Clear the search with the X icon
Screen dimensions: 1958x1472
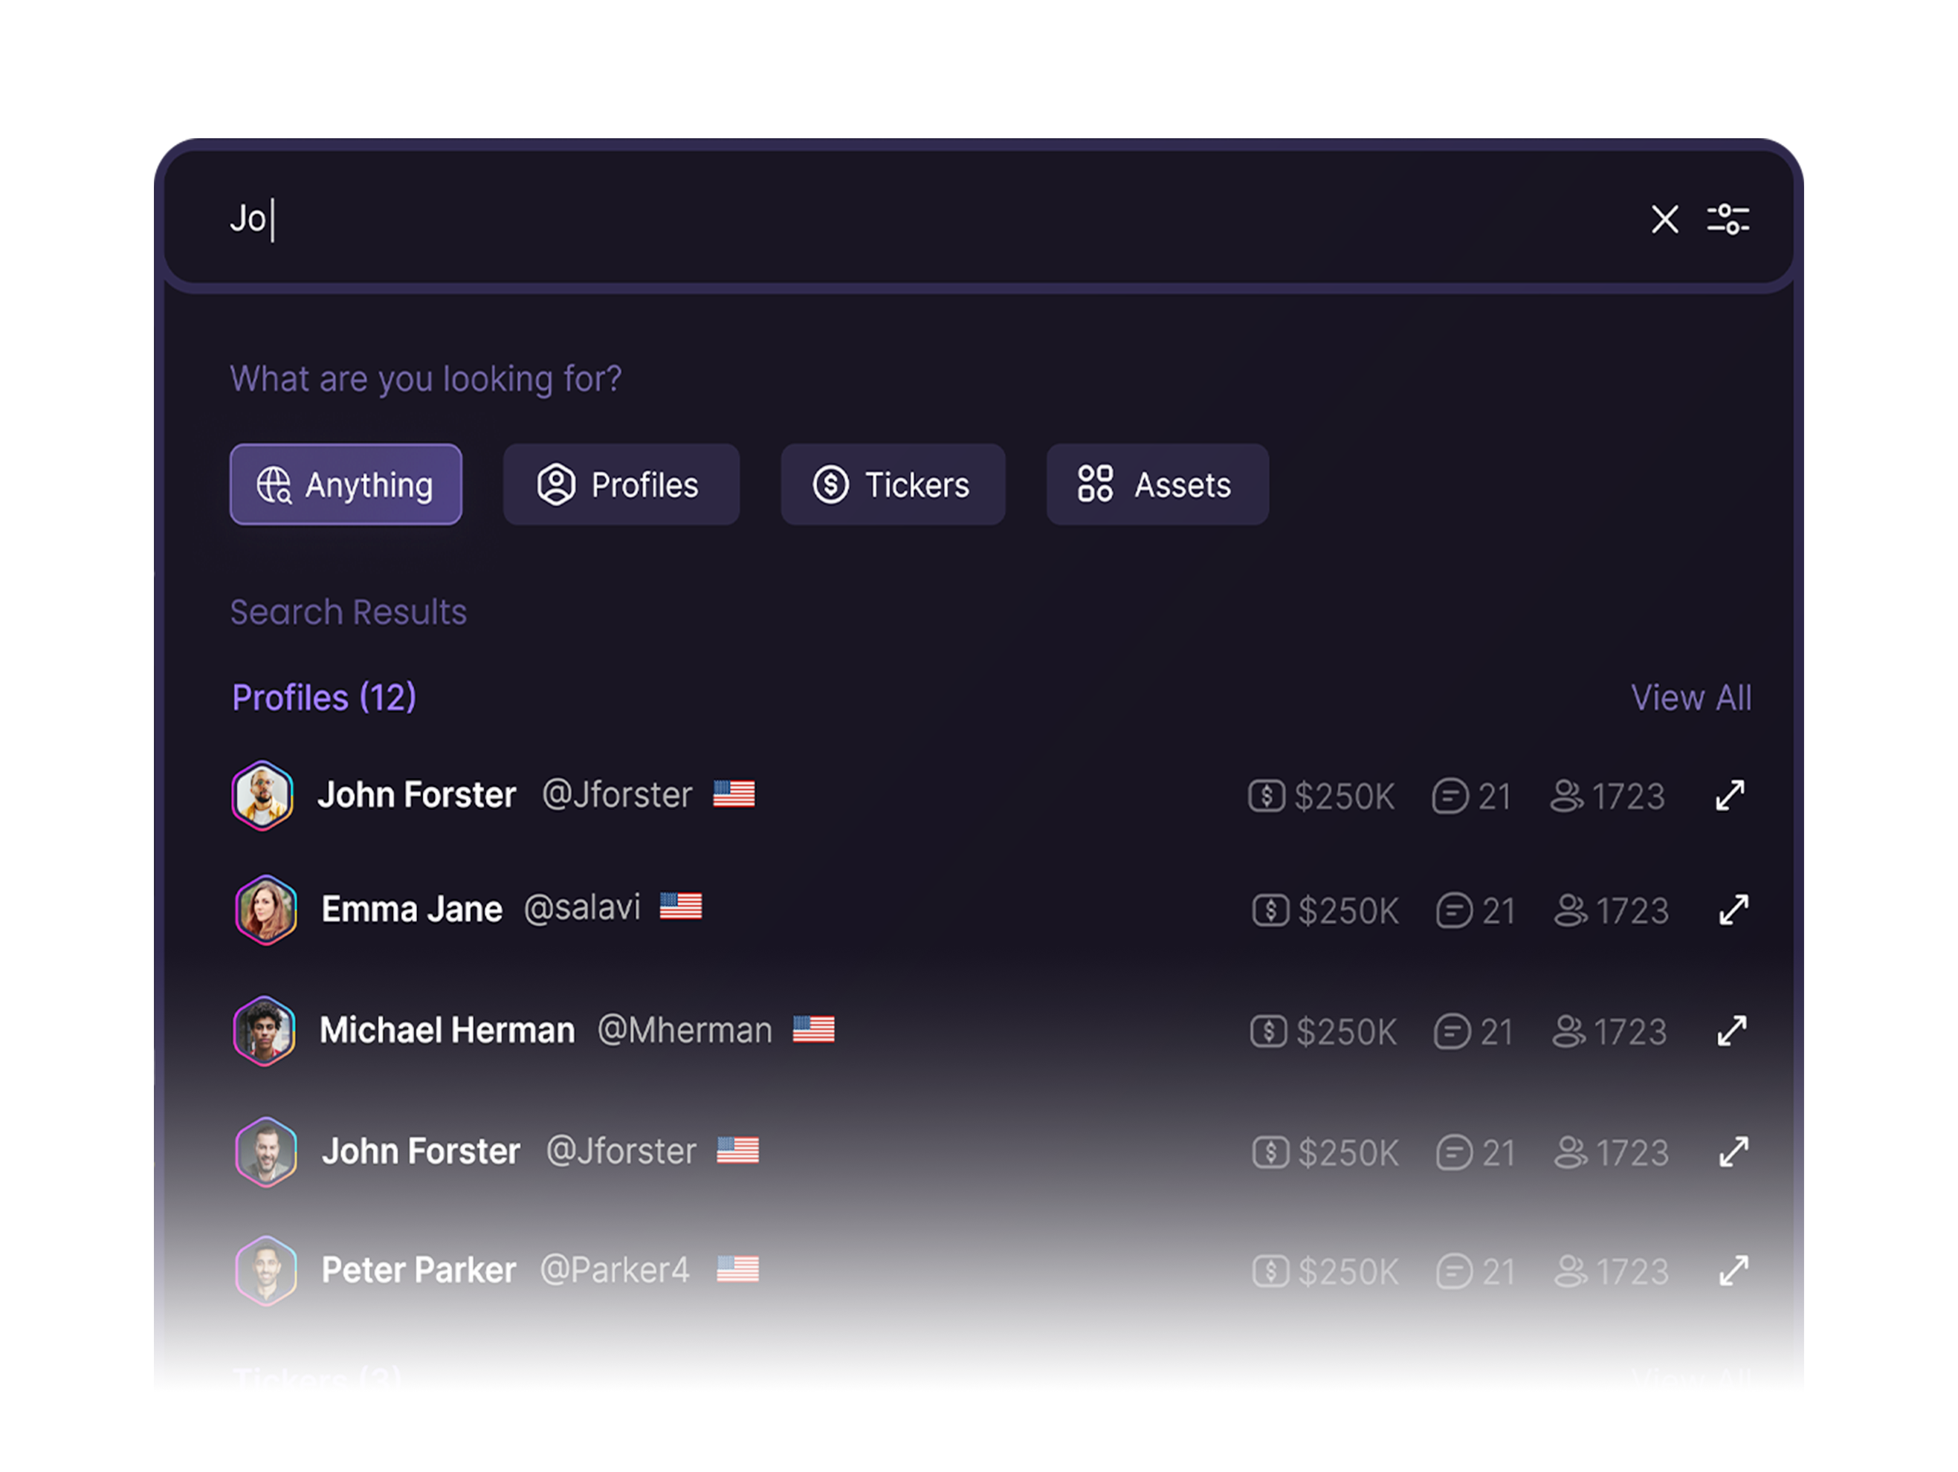tap(1664, 219)
